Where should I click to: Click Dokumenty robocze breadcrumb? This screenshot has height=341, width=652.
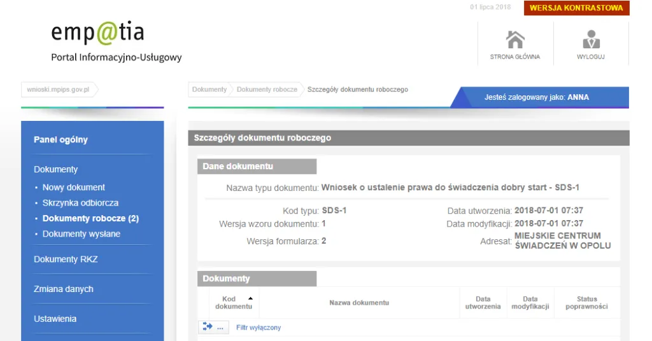tap(267, 90)
